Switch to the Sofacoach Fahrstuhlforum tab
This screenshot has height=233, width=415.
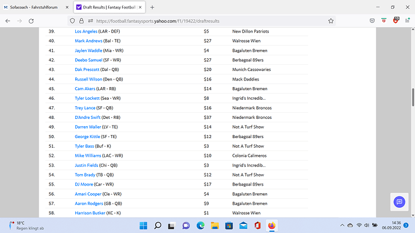point(34,7)
